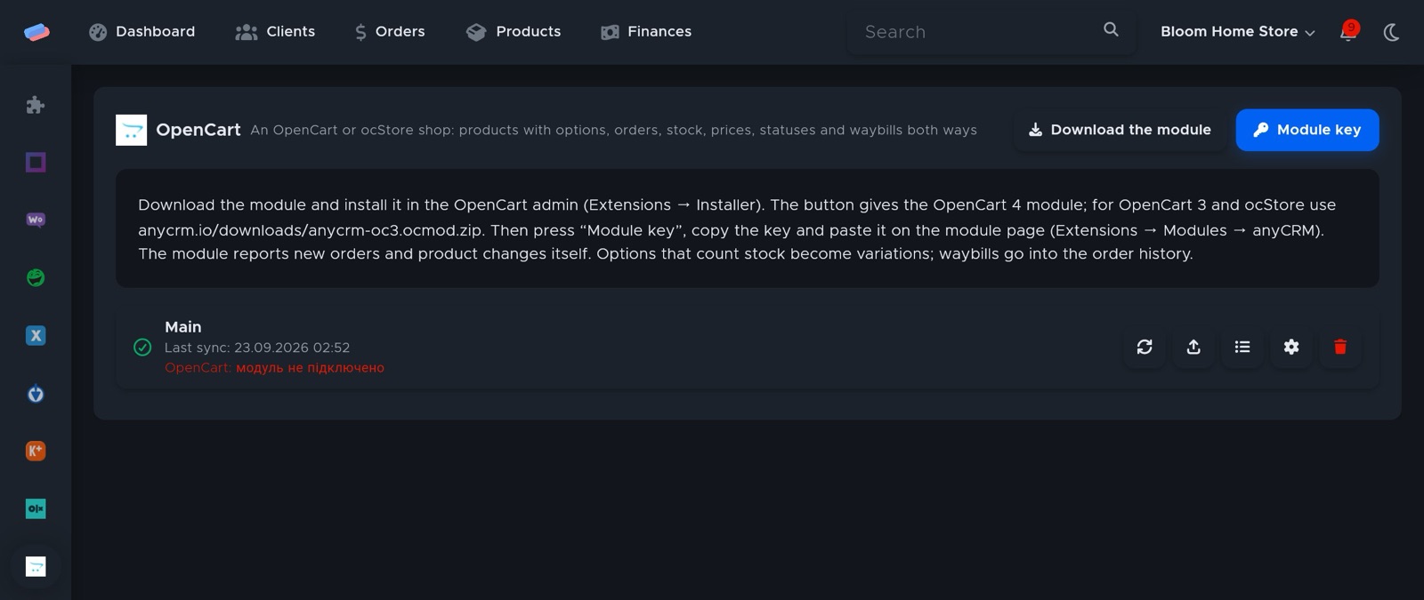Click the 'Main' connection name
The width and height of the screenshot is (1424, 600).
(x=183, y=327)
